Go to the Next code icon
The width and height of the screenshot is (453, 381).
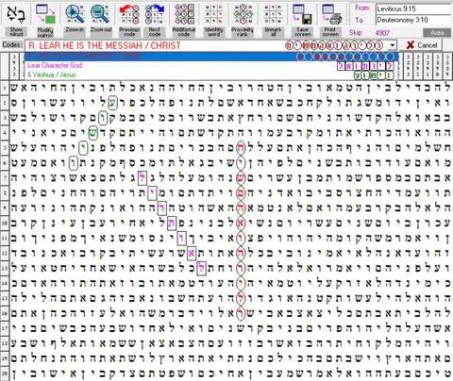point(155,13)
